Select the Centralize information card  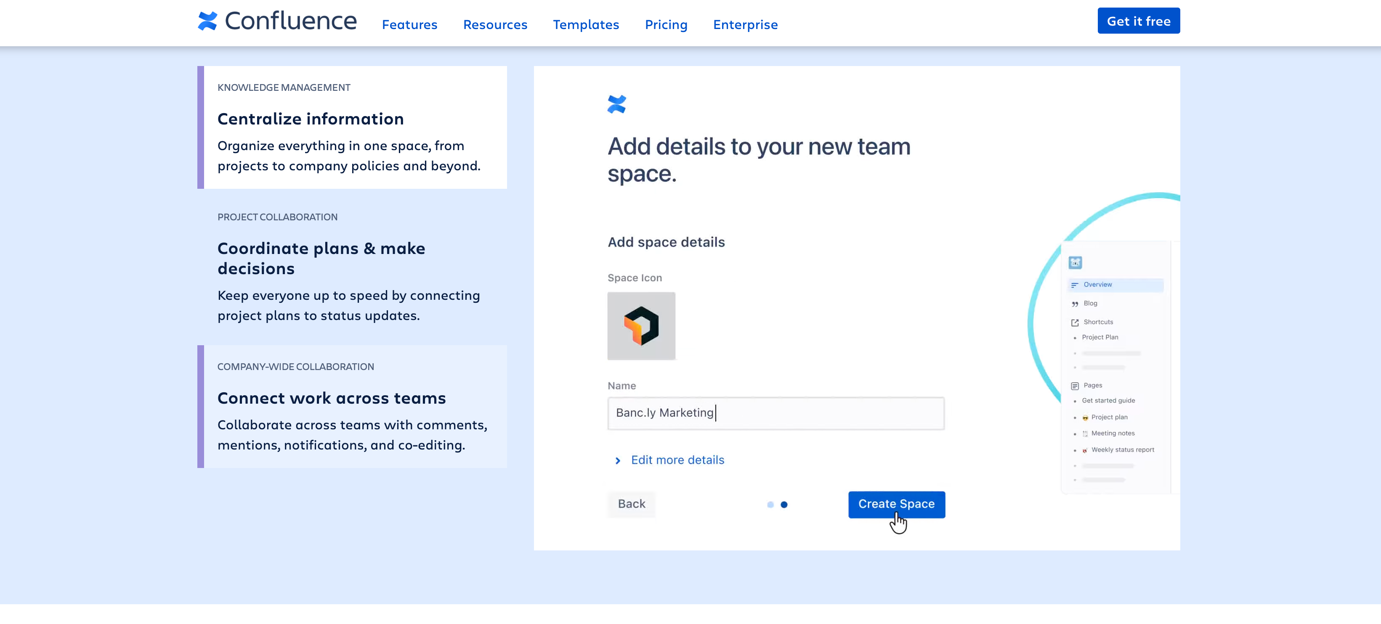(x=352, y=127)
